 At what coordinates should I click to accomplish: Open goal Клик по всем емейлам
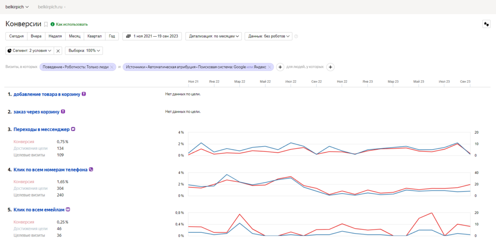39,210
